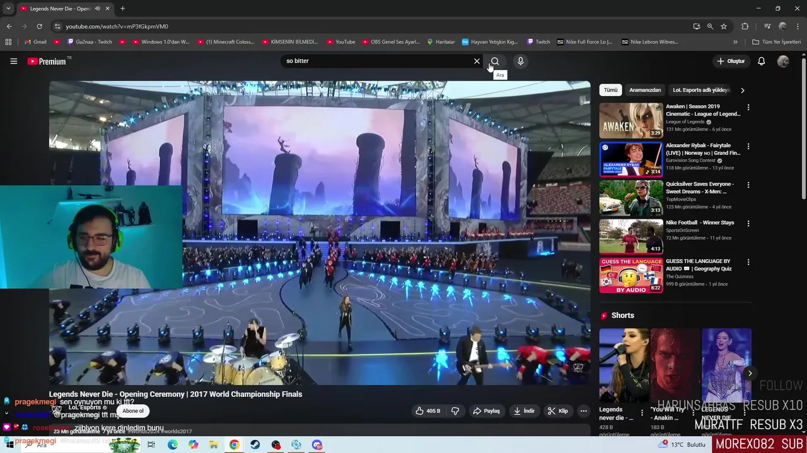Open the weather widget 13°C Bulutlu
This screenshot has width=807, height=453.
682,445
